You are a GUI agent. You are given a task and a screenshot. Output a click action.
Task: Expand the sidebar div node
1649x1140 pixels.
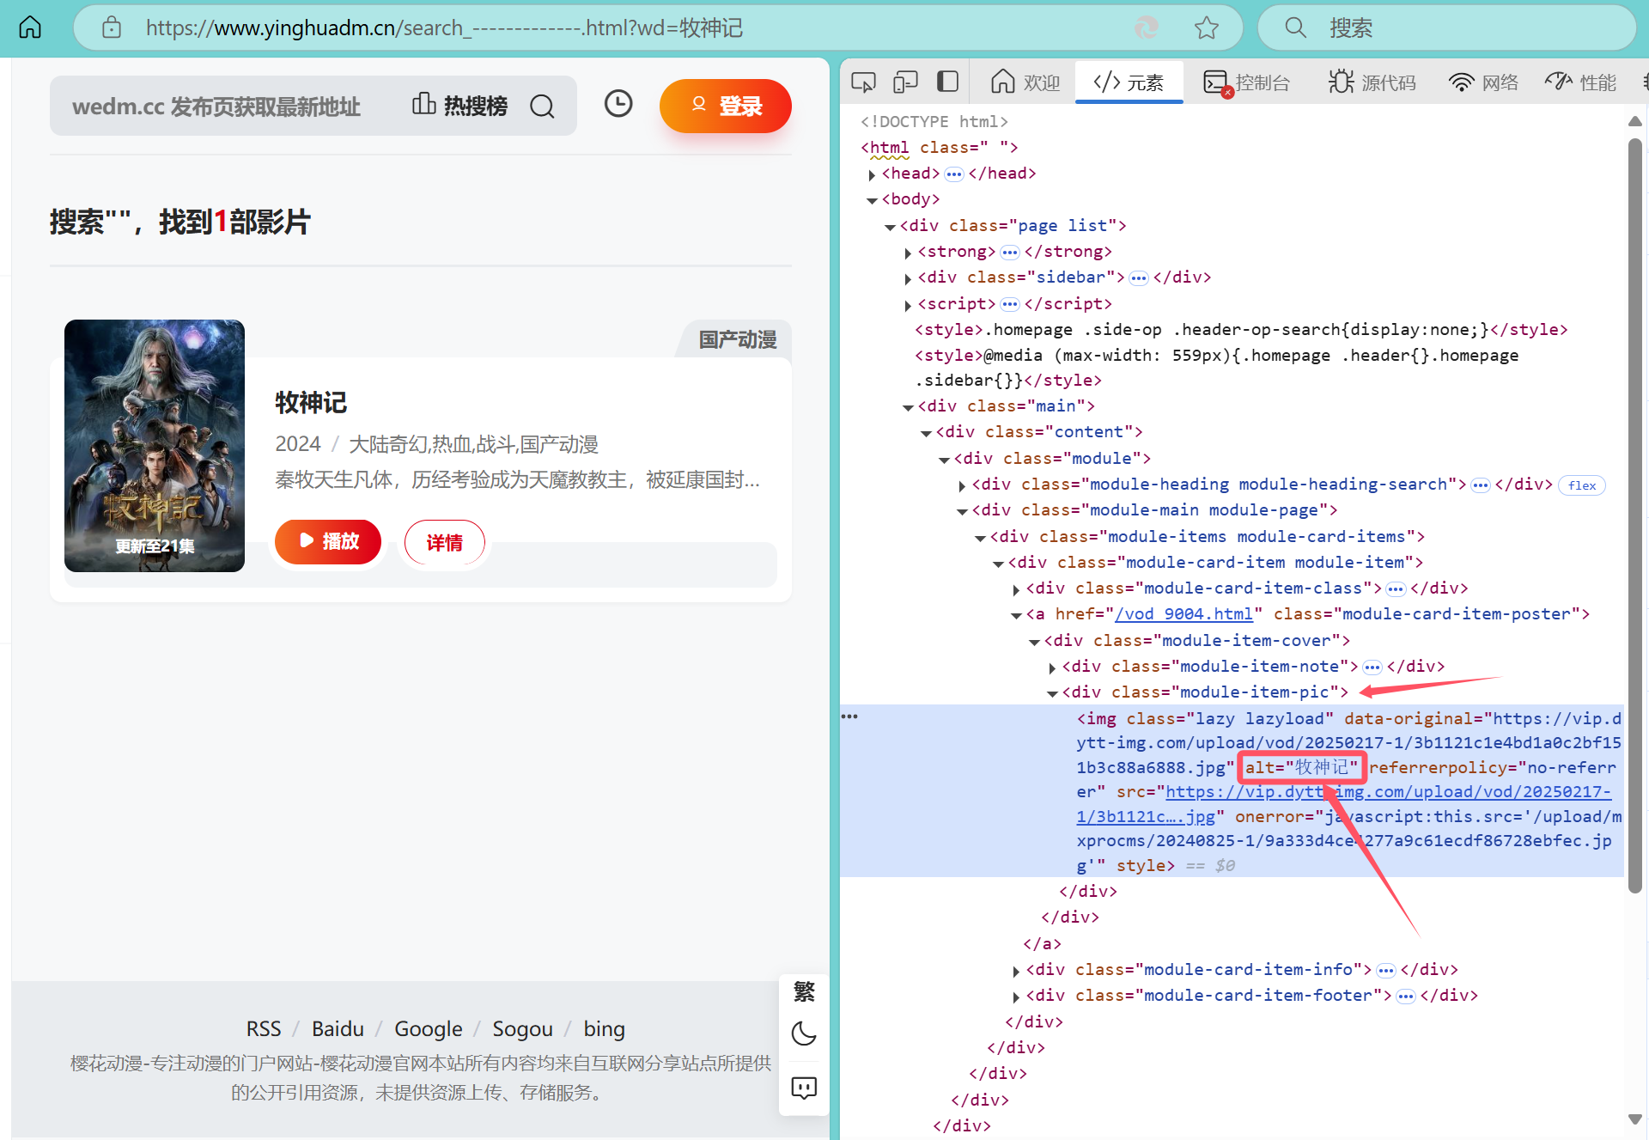click(x=908, y=278)
